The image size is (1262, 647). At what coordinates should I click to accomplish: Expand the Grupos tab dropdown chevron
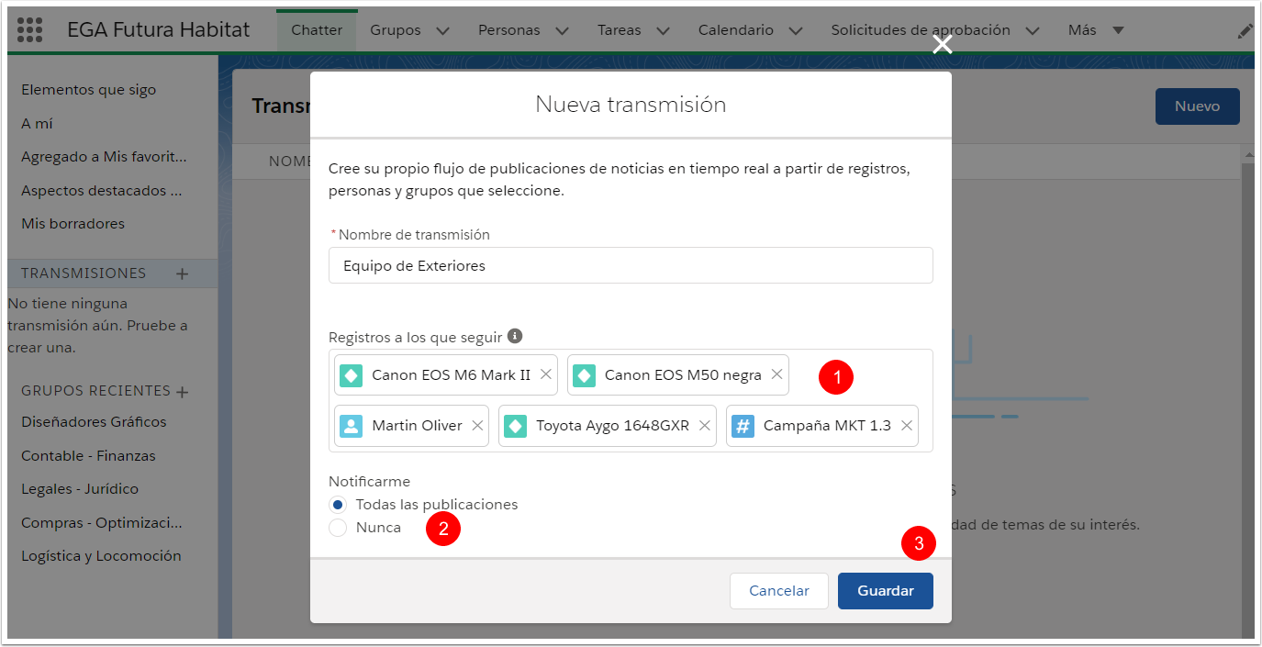pyautogui.click(x=442, y=30)
